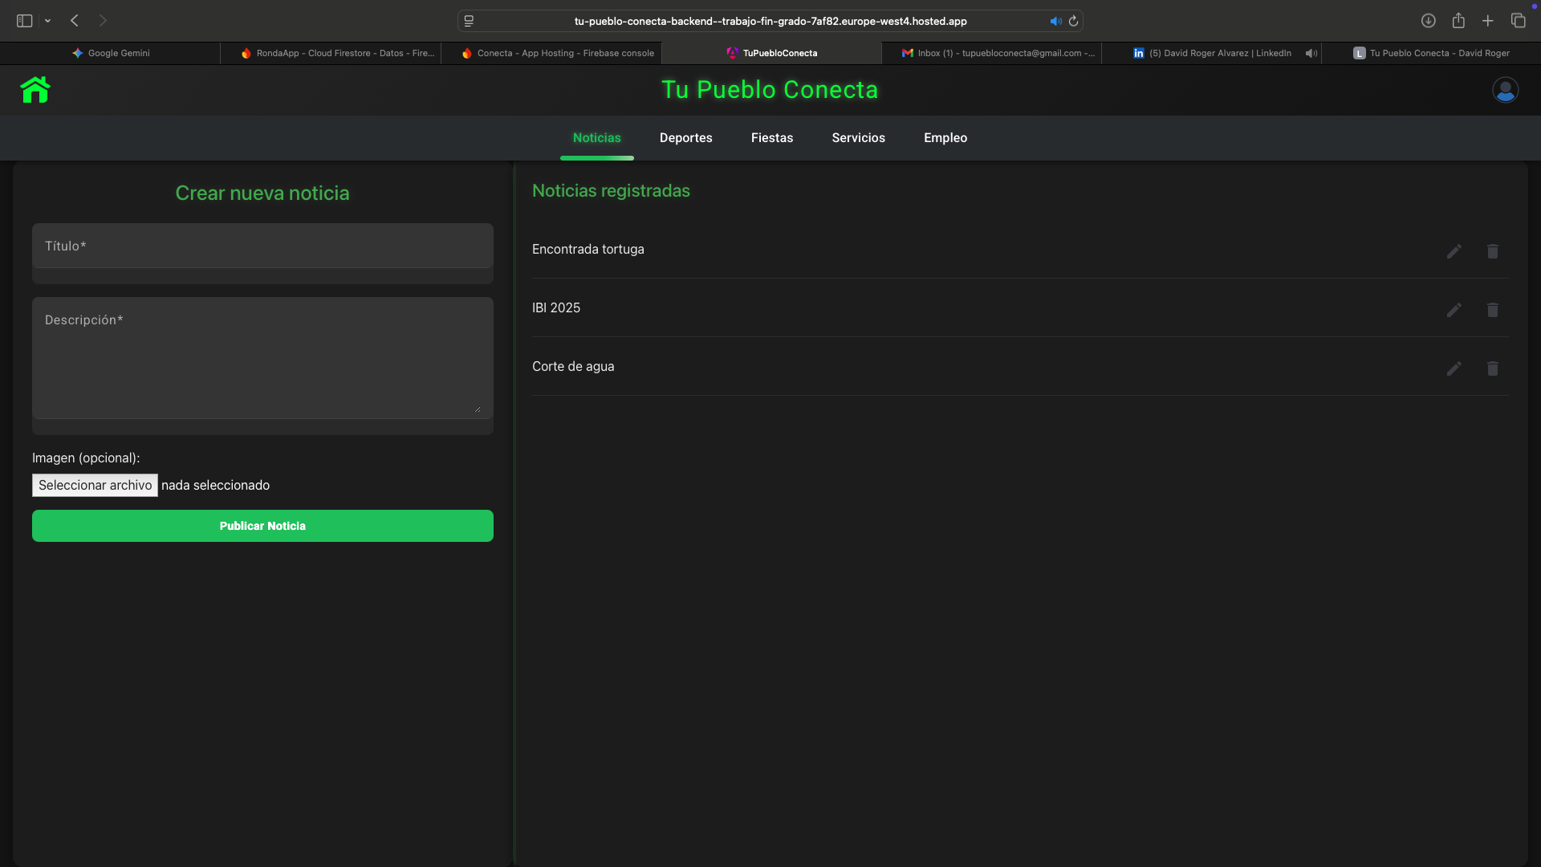
Task: Edit the "Corte de agua" news item
Action: click(x=1454, y=368)
